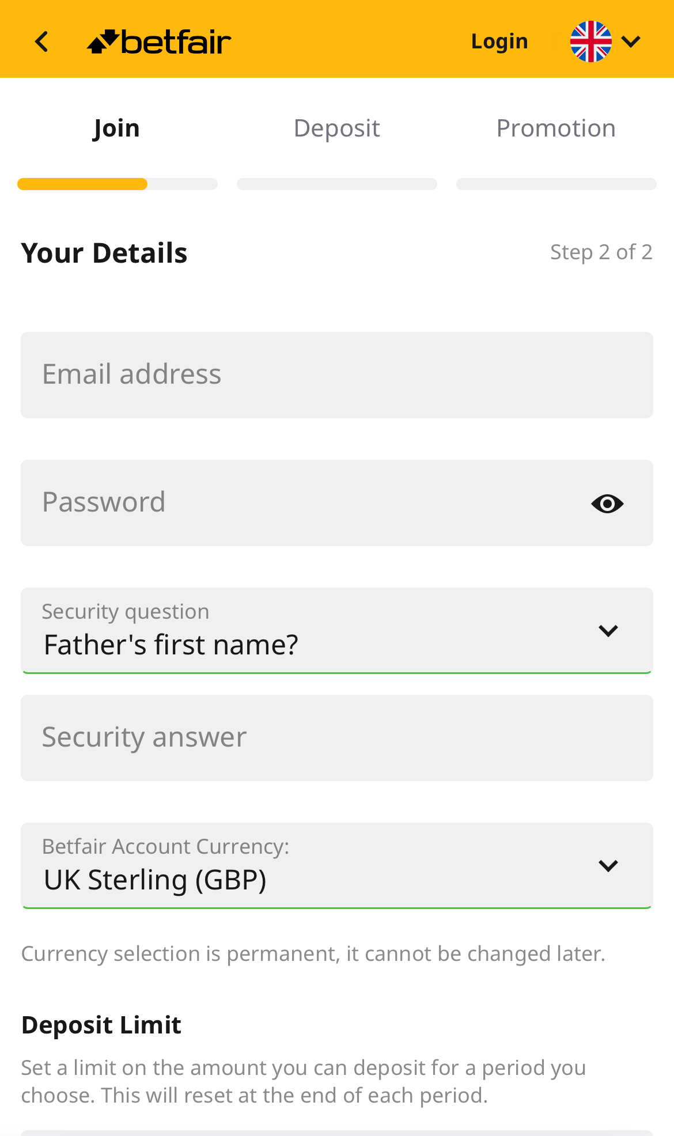Click the Betfair logo
The image size is (674, 1136).
[x=158, y=40]
